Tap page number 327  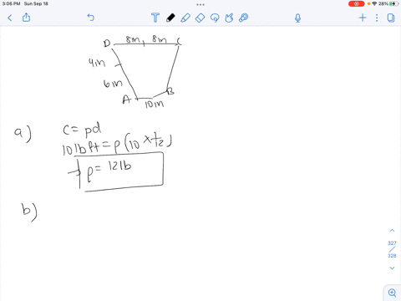tap(392, 243)
